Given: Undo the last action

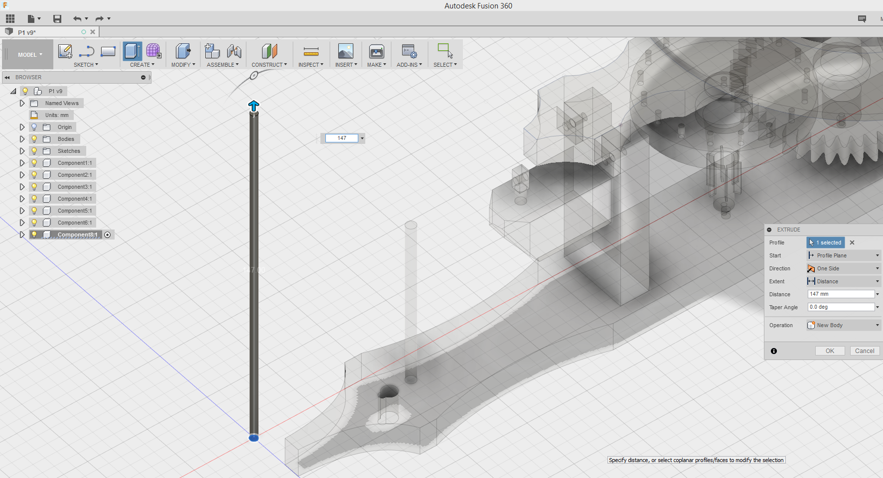Looking at the screenshot, I should click(77, 19).
